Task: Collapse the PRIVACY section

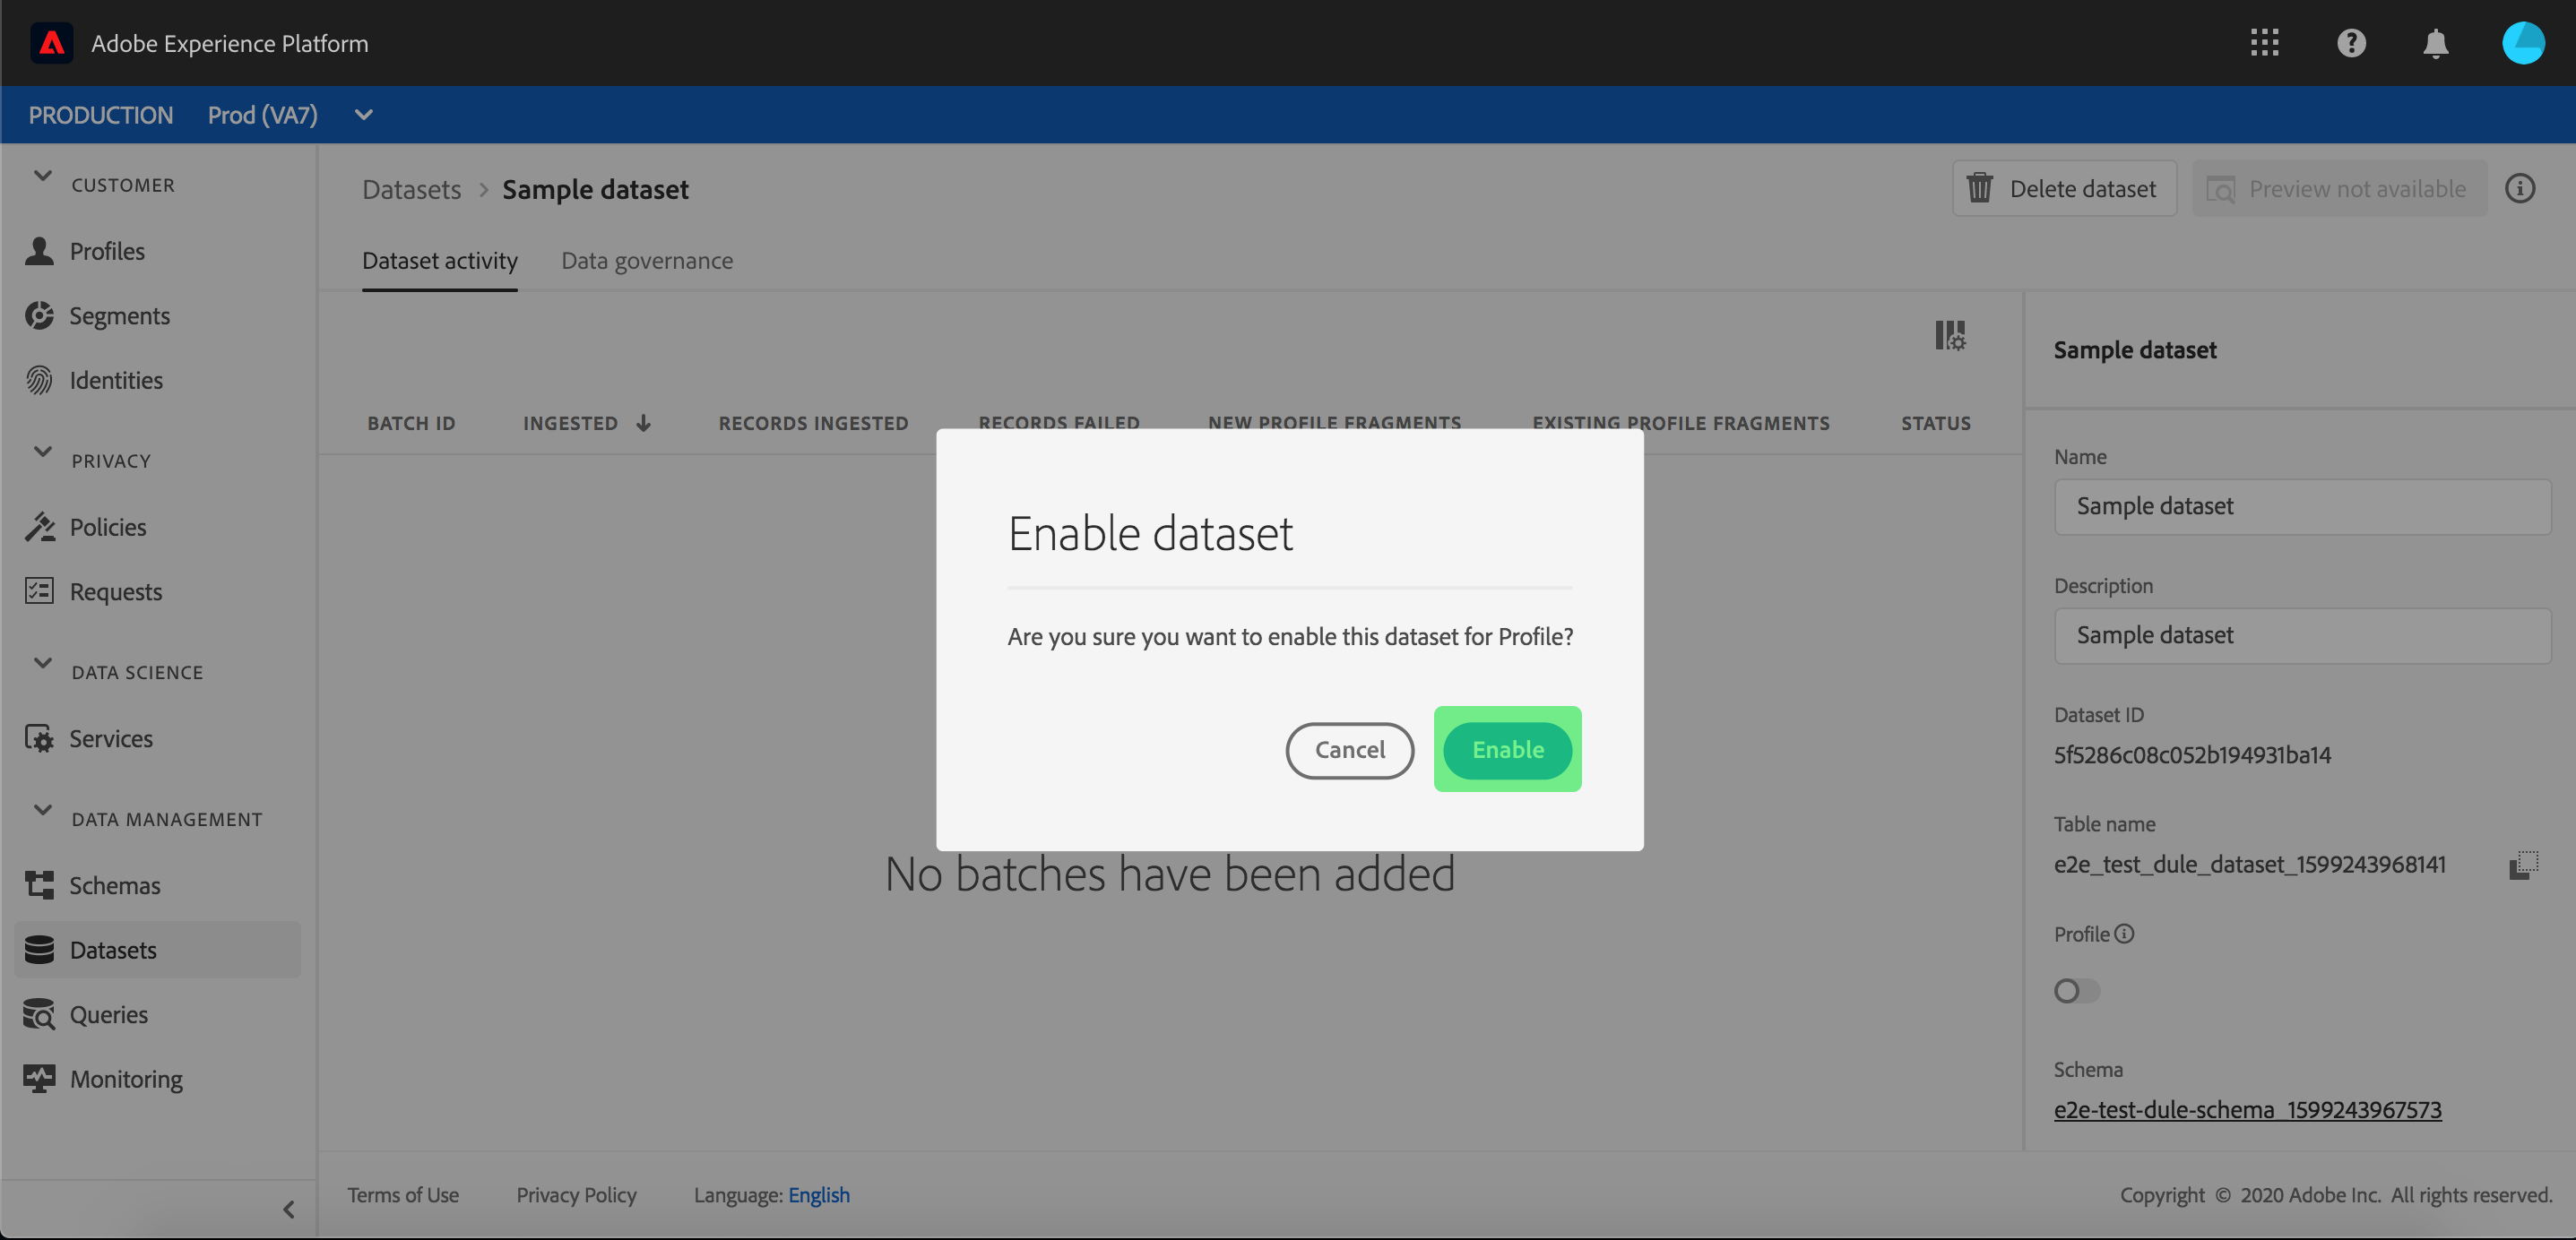Action: 43,452
